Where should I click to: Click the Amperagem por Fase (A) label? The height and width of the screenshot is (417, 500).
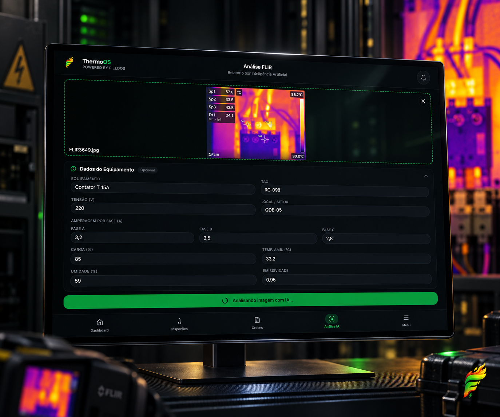tap(97, 221)
